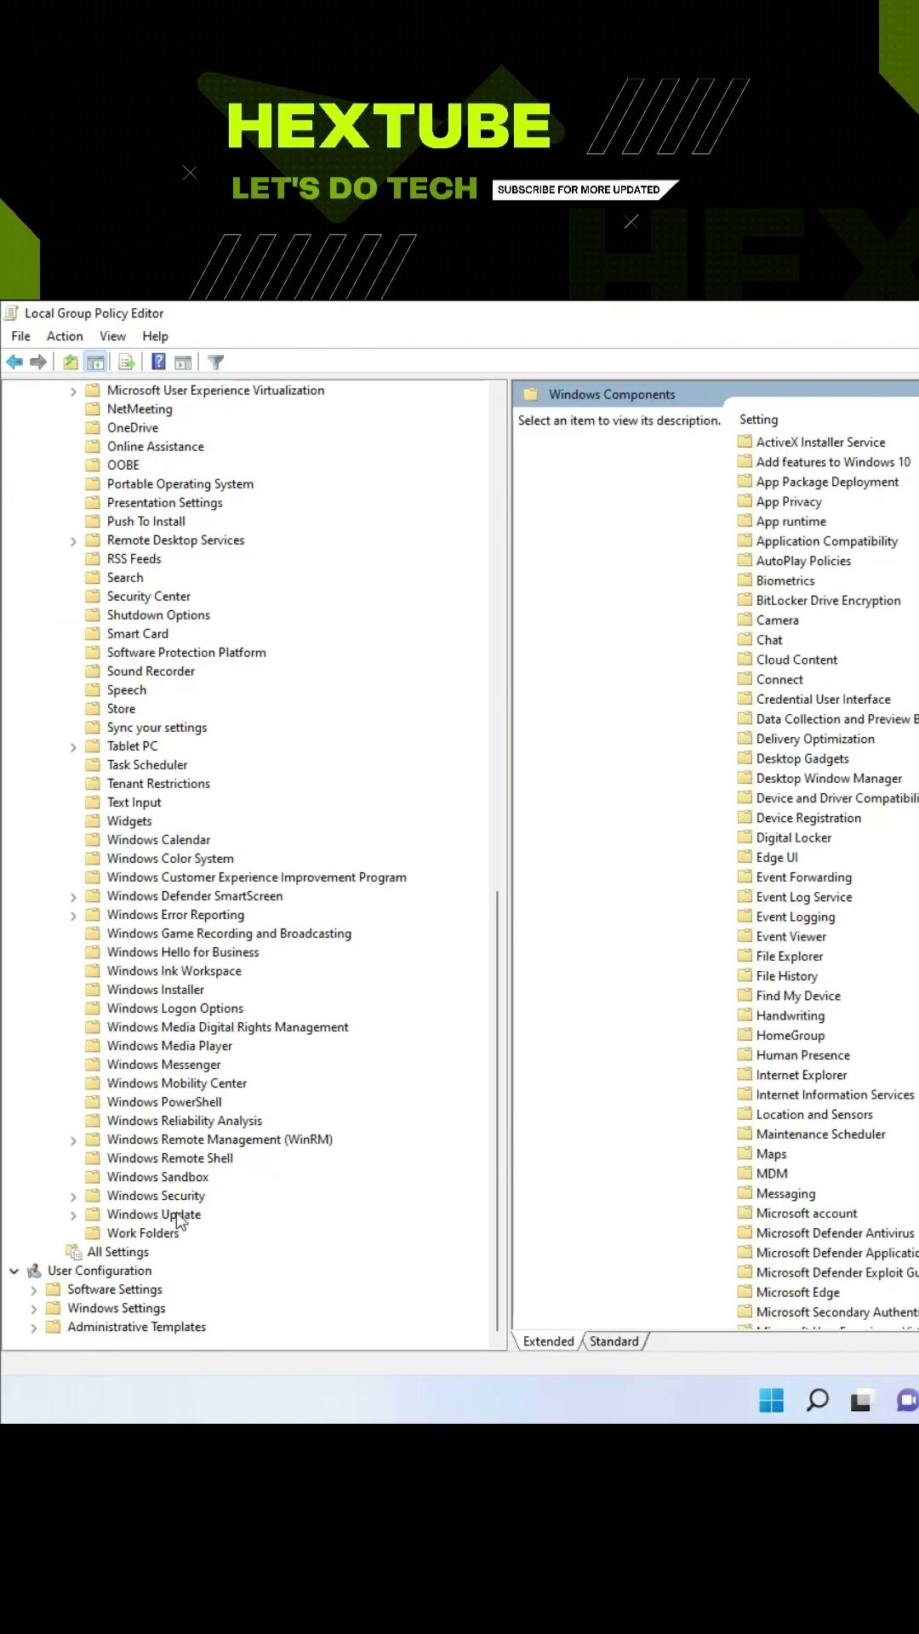The width and height of the screenshot is (919, 1634).
Task: Click the Windows Sandbox folder icon in tree
Action: pyautogui.click(x=94, y=1176)
